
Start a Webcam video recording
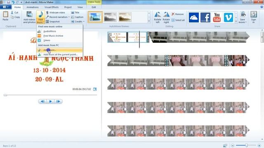55,13
